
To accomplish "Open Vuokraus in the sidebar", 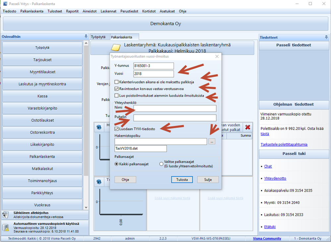I will (42, 205).
